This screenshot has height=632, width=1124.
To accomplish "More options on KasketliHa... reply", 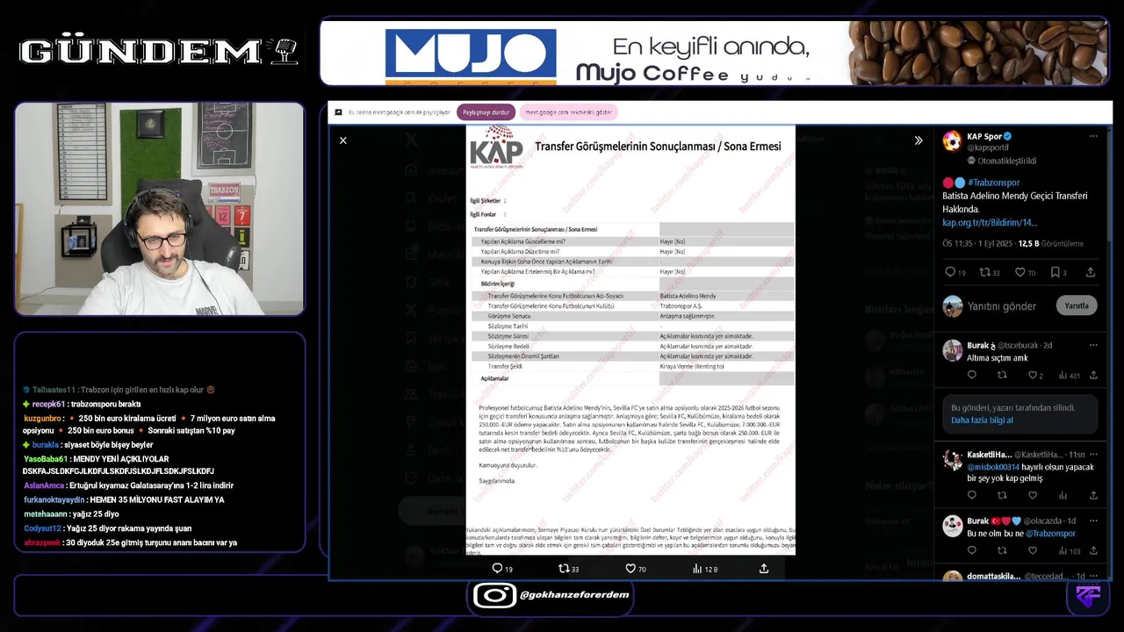I will click(1093, 454).
